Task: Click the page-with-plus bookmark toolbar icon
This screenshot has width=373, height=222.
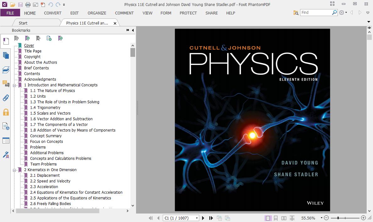Action: [49, 38]
